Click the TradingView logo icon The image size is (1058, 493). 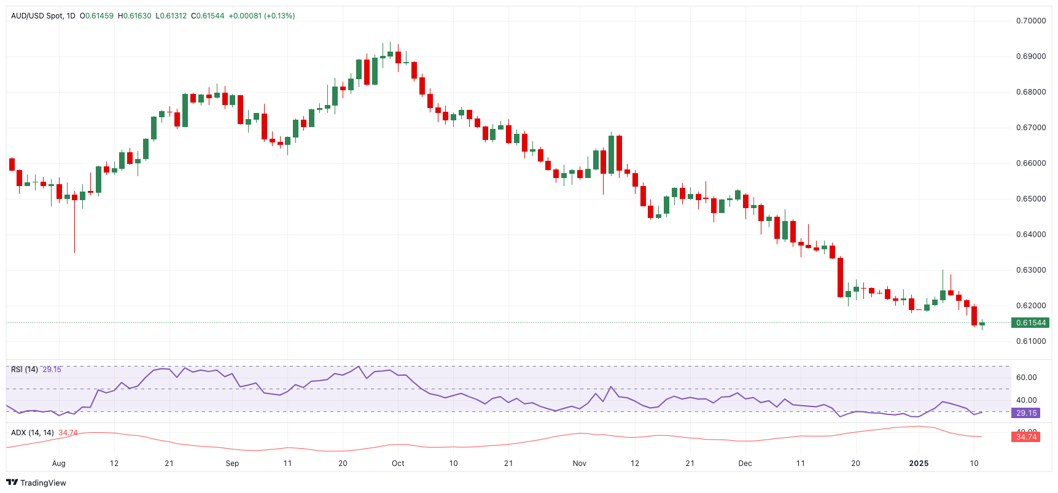click(x=12, y=483)
